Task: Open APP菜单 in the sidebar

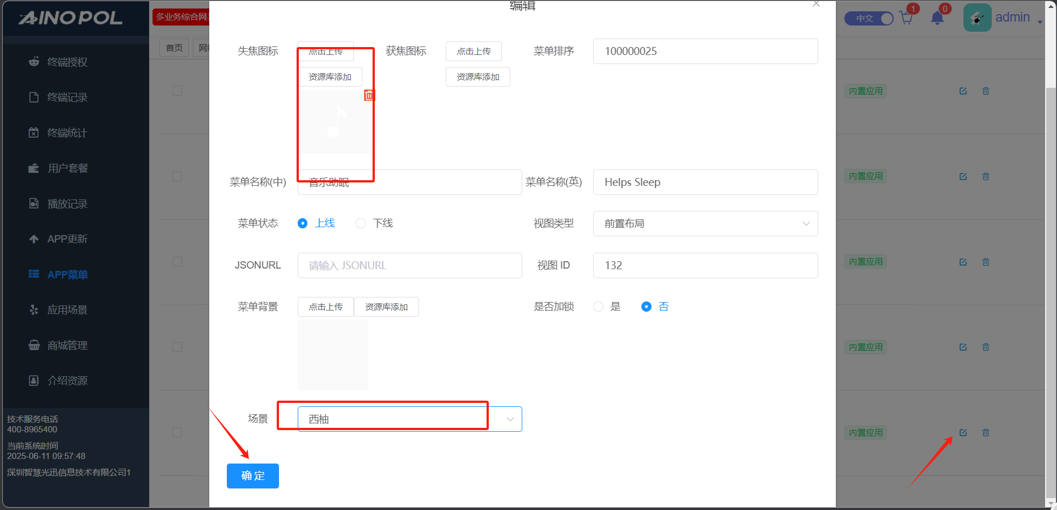Action: click(67, 275)
